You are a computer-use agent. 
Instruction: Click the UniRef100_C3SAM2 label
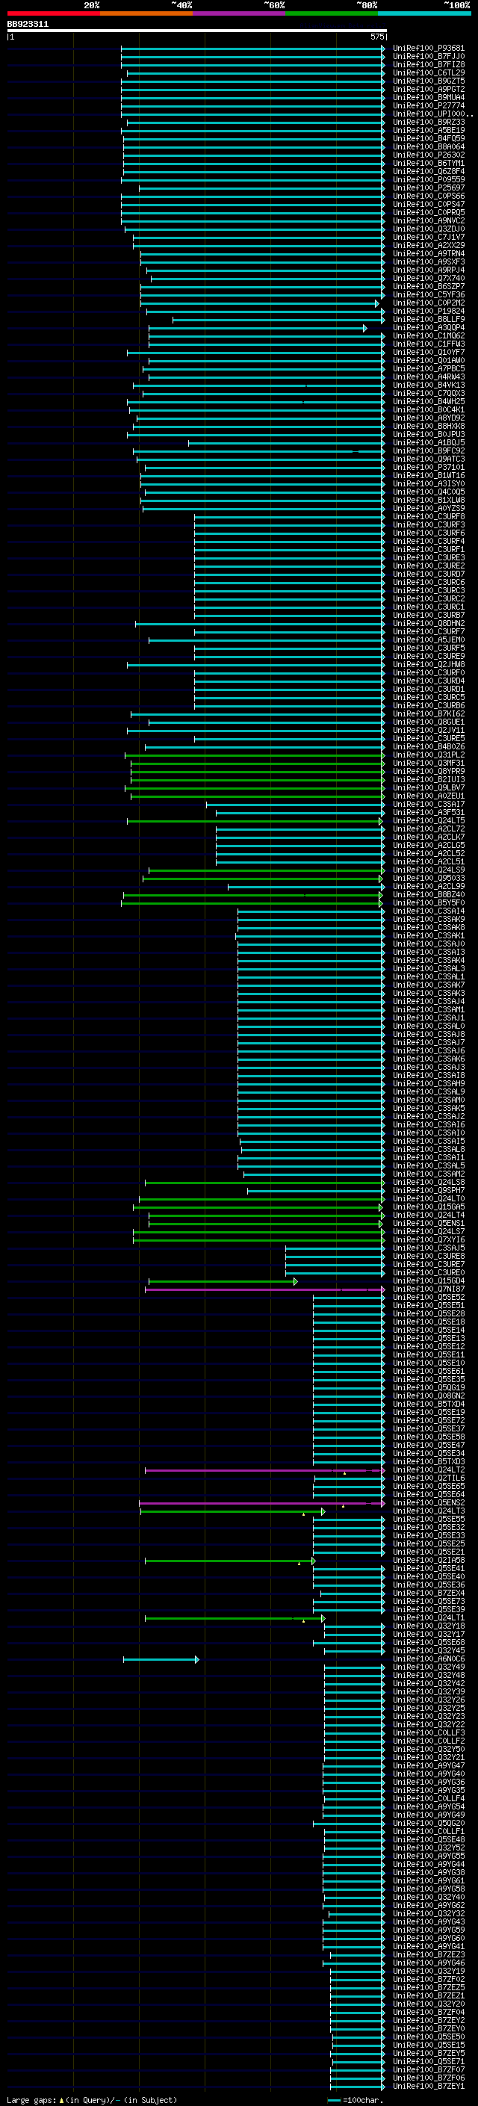429,1175
